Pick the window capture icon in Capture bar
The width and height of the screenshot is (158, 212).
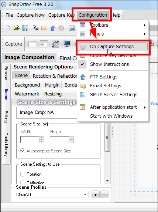(32, 44)
